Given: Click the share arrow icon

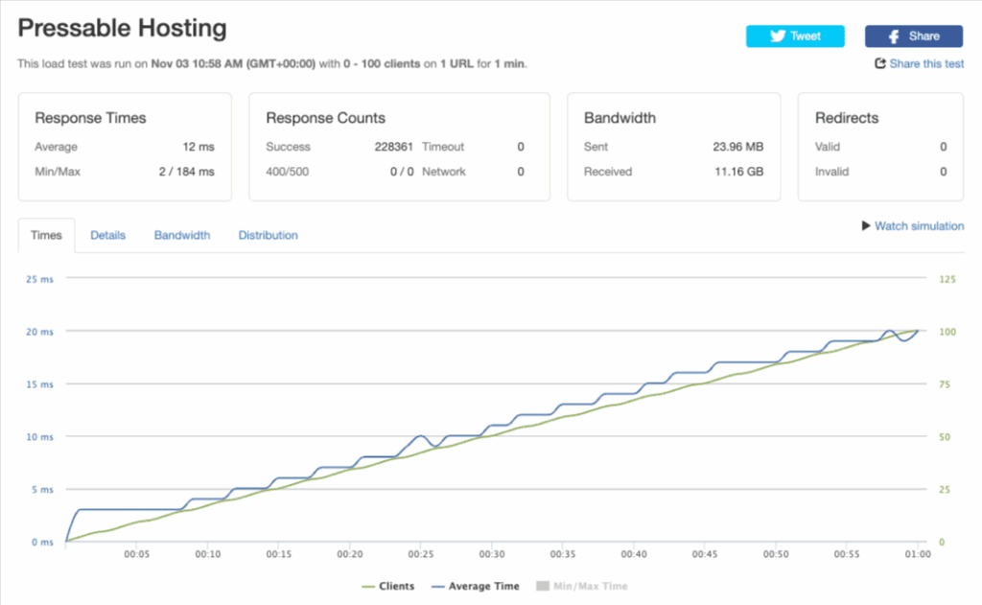Looking at the screenshot, I should (879, 64).
